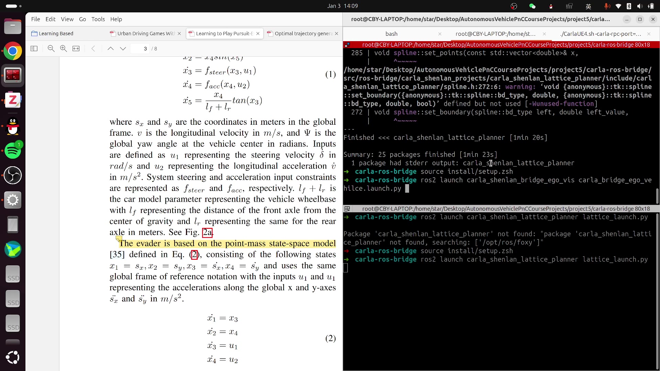Close the Learning to Play Pursuit tab
Image resolution: width=660 pixels, height=371 pixels.
point(258,34)
